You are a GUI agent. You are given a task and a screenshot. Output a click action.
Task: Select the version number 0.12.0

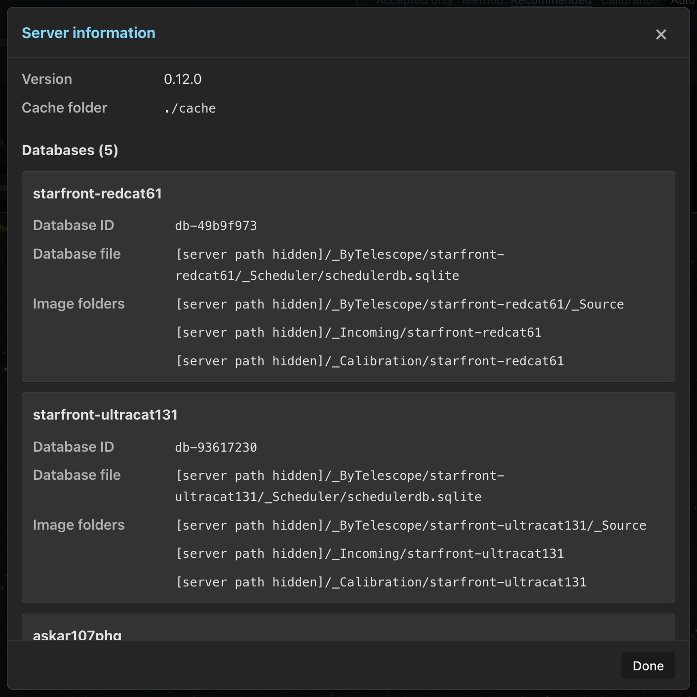pyautogui.click(x=183, y=79)
